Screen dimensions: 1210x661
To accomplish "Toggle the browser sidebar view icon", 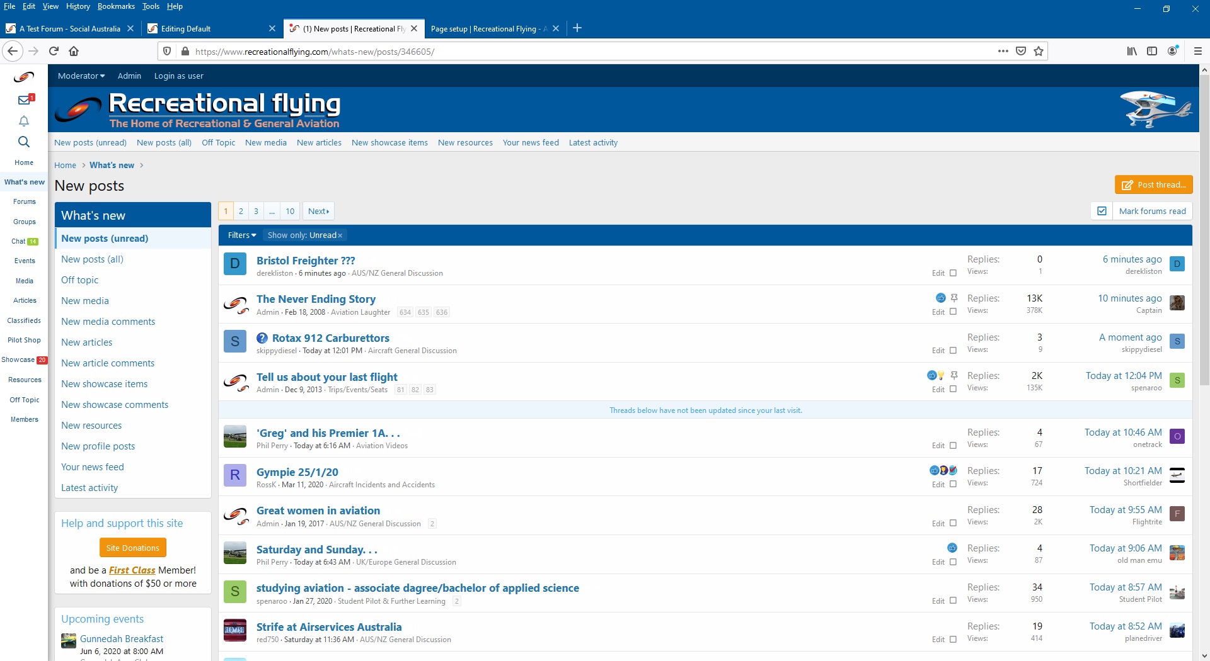I will (x=1152, y=51).
